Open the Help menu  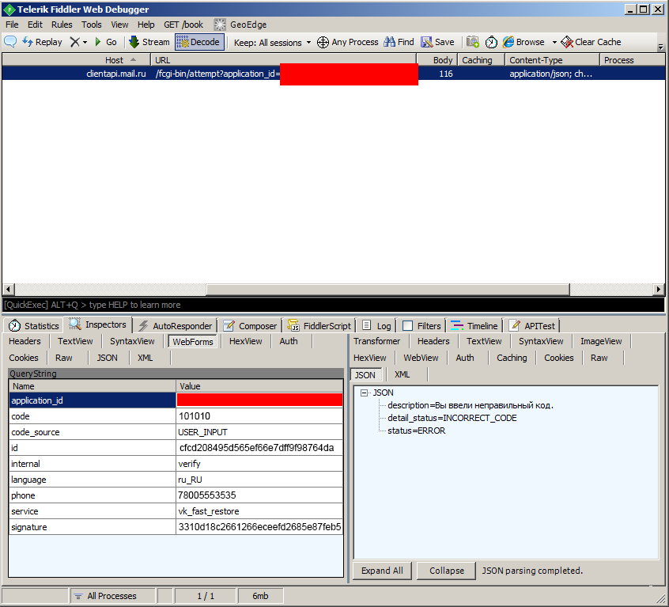pos(146,25)
